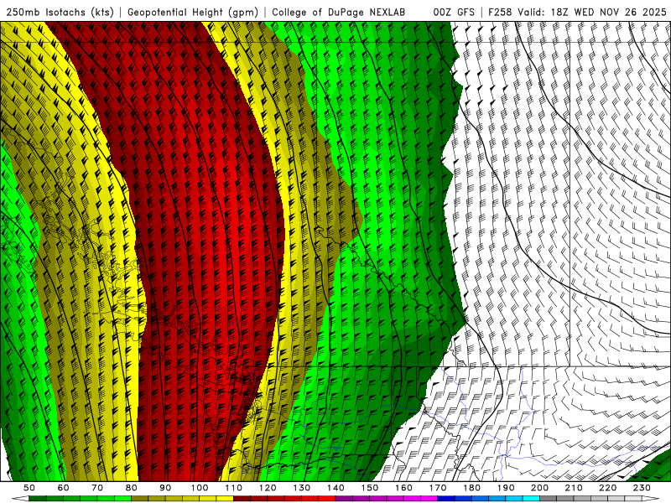The image size is (671, 503).
Task: Click the '120' legend value
Action: coord(268,488)
